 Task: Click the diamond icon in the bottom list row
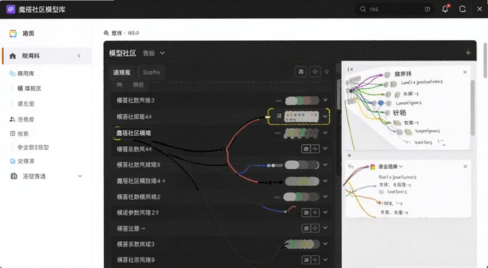315,259
